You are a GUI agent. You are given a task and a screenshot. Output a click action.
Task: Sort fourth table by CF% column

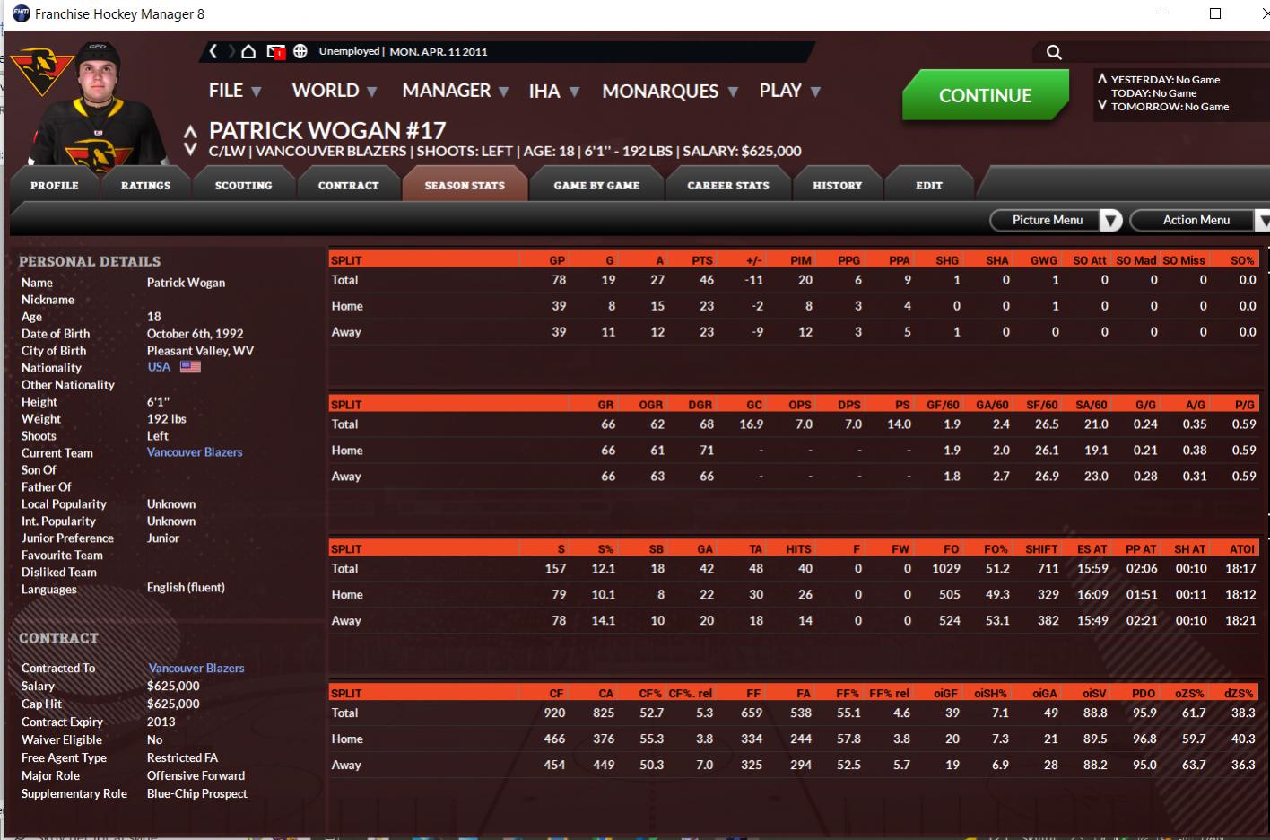pyautogui.click(x=650, y=694)
